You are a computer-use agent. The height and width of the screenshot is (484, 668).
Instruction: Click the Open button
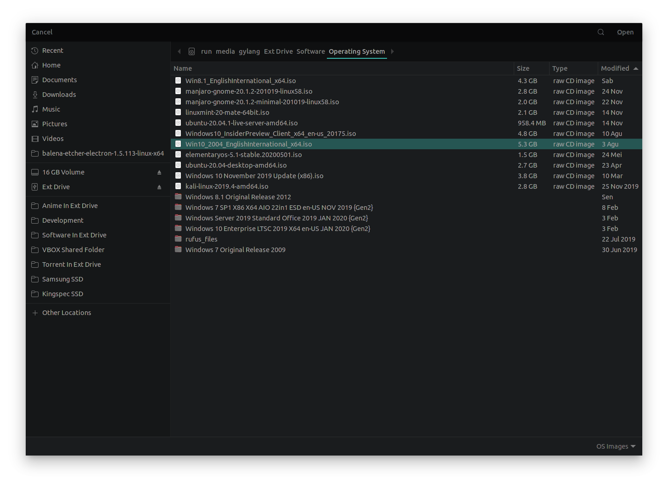pyautogui.click(x=625, y=32)
